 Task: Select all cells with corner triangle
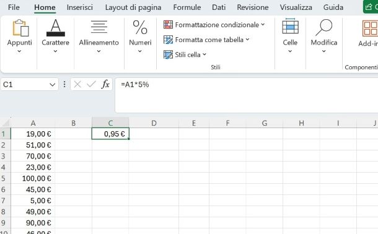[6, 123]
